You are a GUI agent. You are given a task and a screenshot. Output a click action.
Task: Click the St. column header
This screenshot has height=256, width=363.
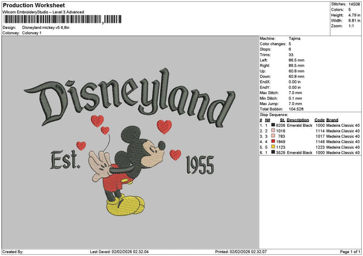[x=282, y=120]
